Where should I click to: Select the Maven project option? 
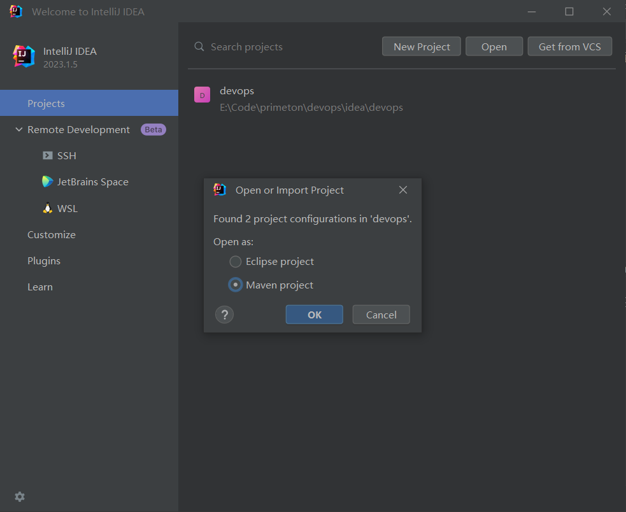point(235,285)
